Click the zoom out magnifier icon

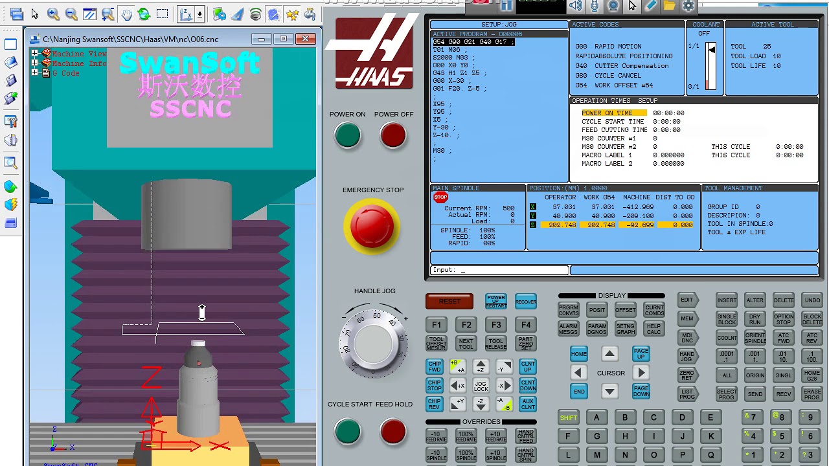point(71,14)
